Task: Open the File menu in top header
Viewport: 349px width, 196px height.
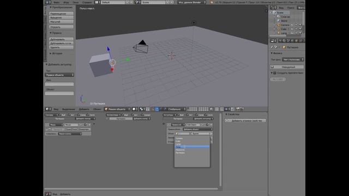Action: point(57,2)
